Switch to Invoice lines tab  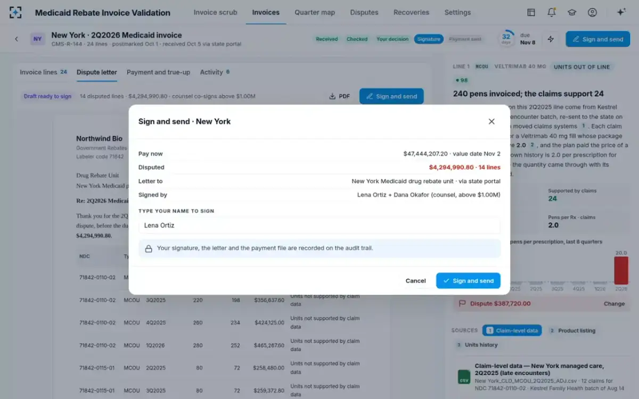tap(44, 72)
